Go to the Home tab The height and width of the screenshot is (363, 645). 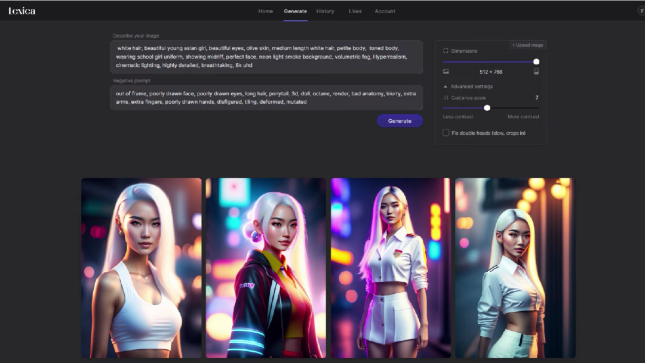click(265, 11)
